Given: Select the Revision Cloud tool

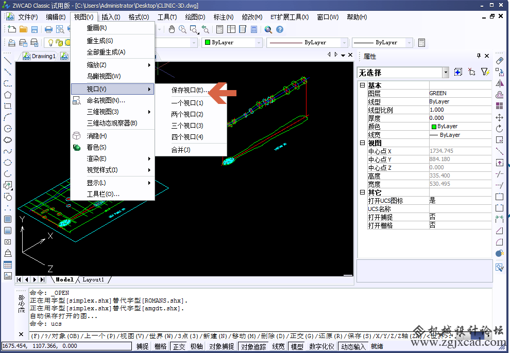Looking at the screenshot, I should pos(8,140).
